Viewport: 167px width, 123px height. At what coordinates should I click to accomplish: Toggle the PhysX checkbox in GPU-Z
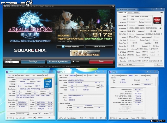tap(143, 61)
